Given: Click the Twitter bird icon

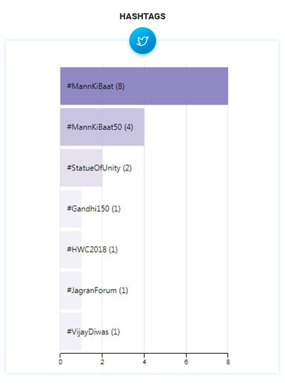Looking at the screenshot, I should pyautogui.click(x=142, y=41).
